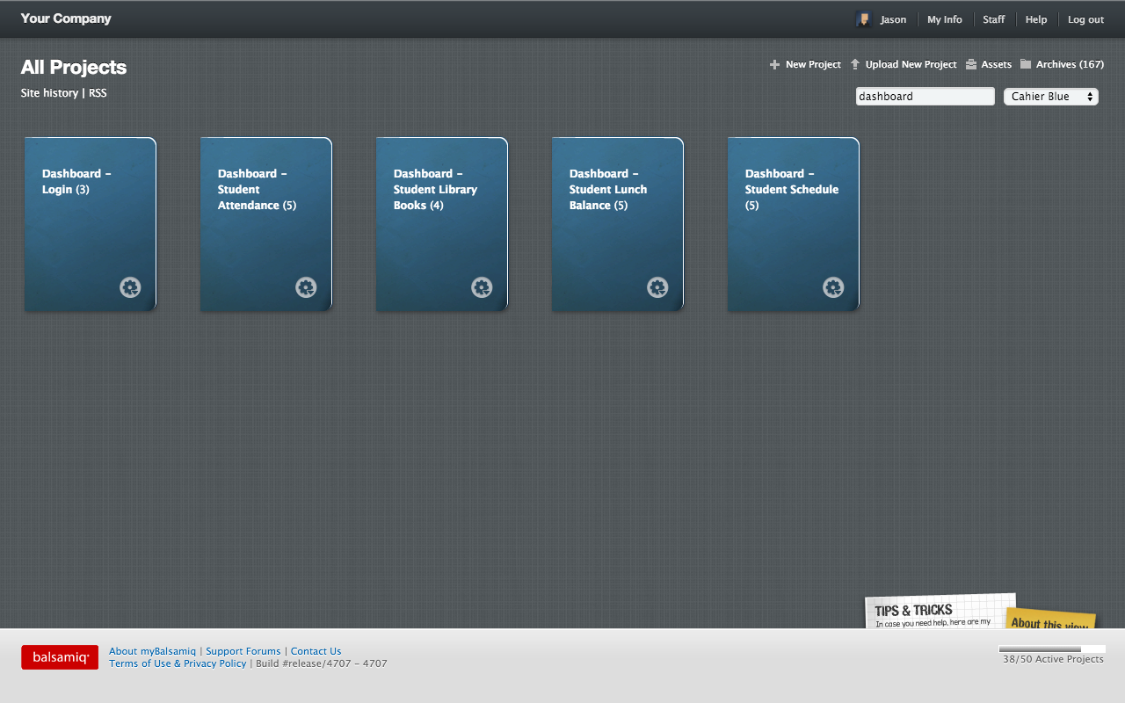Screen dimensions: 1125x703
Task: Open the Support Forums link
Action: coord(243,651)
